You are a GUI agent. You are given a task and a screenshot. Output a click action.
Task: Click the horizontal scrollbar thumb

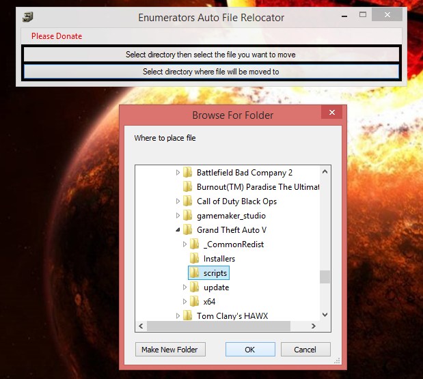pyautogui.click(x=219, y=326)
